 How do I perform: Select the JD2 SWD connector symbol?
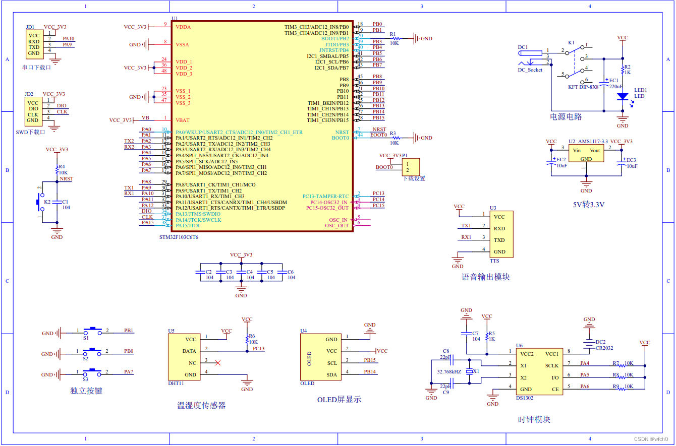tap(33, 111)
